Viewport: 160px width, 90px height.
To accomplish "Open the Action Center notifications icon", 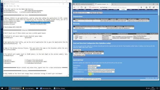I will (x=157, y=88).
